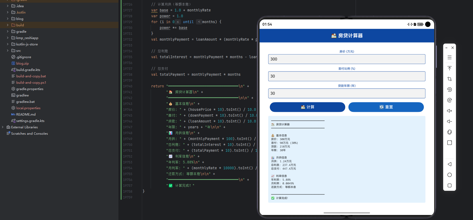Open the emulator toolbar hamburger menu

coord(450,58)
